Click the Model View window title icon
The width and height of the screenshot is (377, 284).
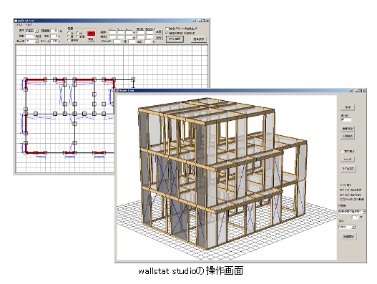pyautogui.click(x=117, y=90)
